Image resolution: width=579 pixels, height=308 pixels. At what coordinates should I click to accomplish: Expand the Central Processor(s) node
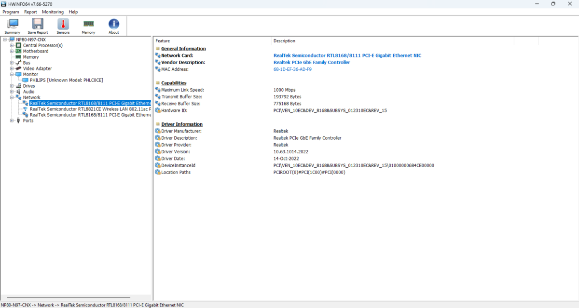coord(12,45)
